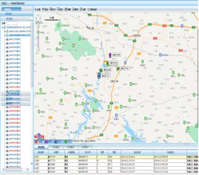This screenshot has width=199, height=175.
Task: Toggle the green vehicle status legend filter
Action: point(68,142)
